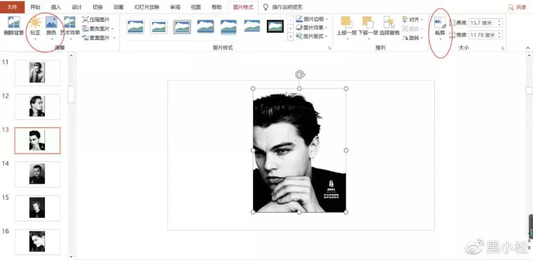
Task: Click Reset Picture (重置图片)
Action: 99,37
